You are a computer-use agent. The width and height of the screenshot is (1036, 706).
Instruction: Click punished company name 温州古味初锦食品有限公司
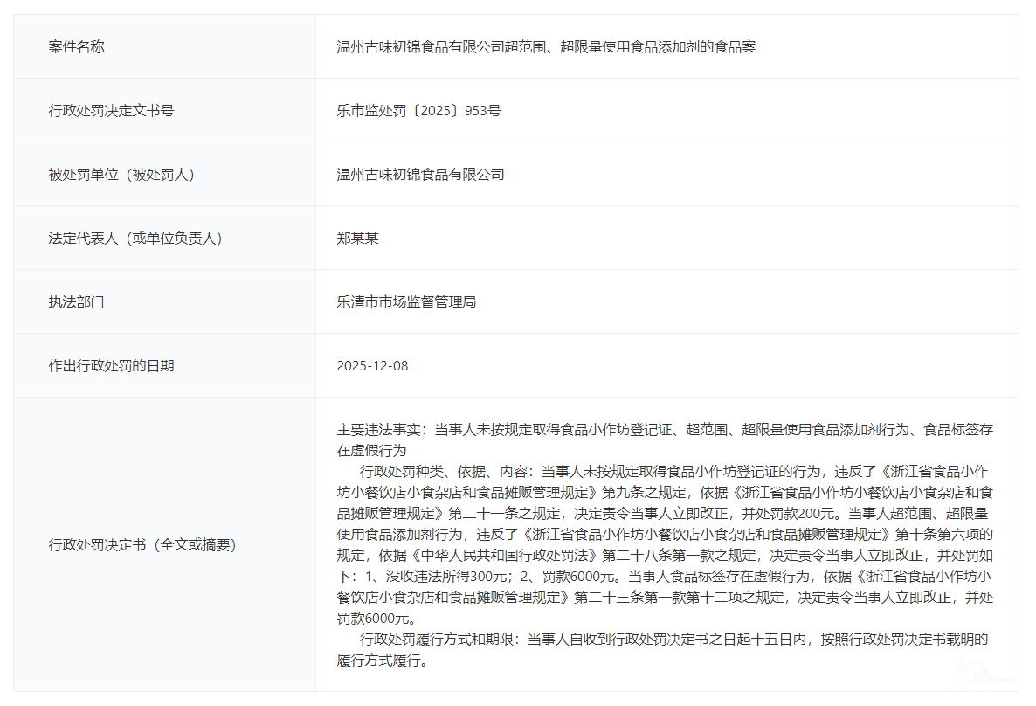click(420, 175)
